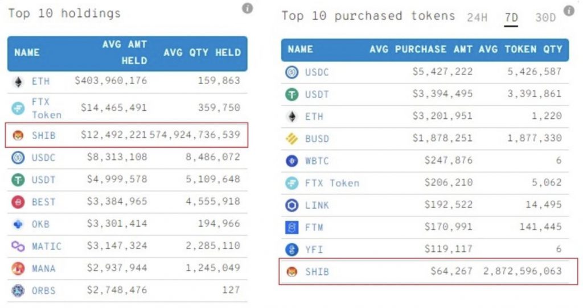The width and height of the screenshot is (583, 308).
Task: Select the 7D timeframe tab
Action: coord(511,18)
